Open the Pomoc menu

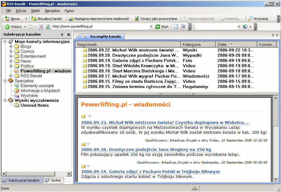click(x=69, y=11)
